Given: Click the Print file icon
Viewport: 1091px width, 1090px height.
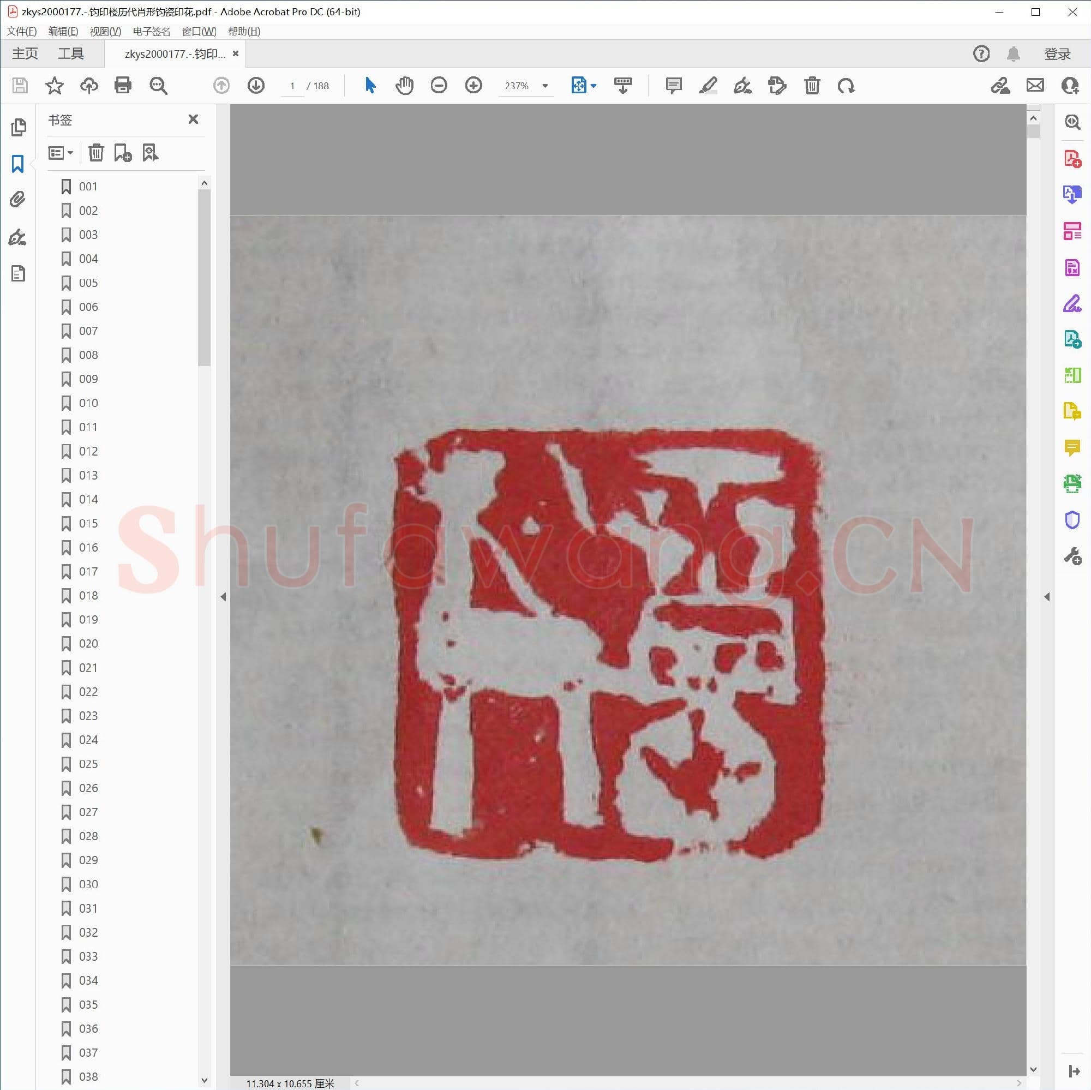Looking at the screenshot, I should [123, 85].
